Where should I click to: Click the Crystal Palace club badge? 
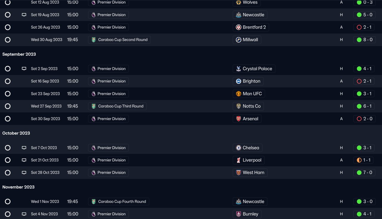pos(238,69)
